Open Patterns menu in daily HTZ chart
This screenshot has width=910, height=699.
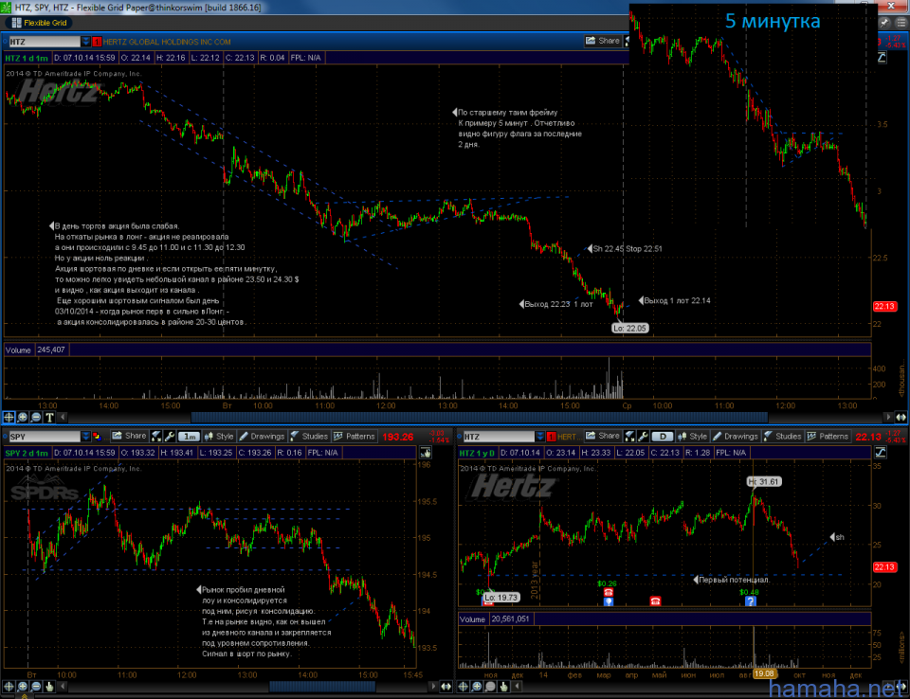828,437
